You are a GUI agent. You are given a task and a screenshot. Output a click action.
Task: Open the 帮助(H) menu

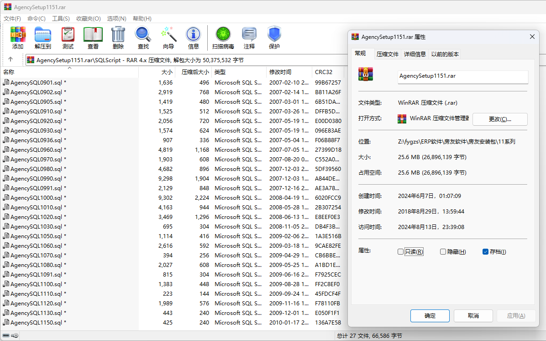coord(142,18)
